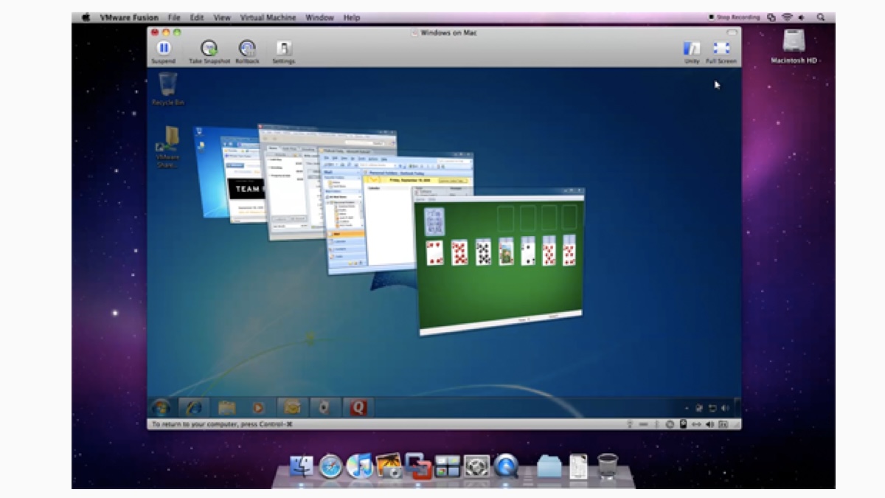This screenshot has width=885, height=498.
Task: Open the Wi-Fi status menu
Action: point(787,17)
